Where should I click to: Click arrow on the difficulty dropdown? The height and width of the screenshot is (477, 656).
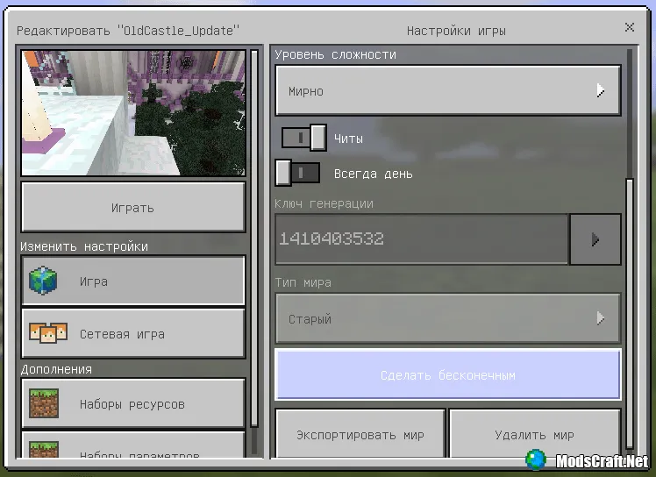tap(601, 90)
